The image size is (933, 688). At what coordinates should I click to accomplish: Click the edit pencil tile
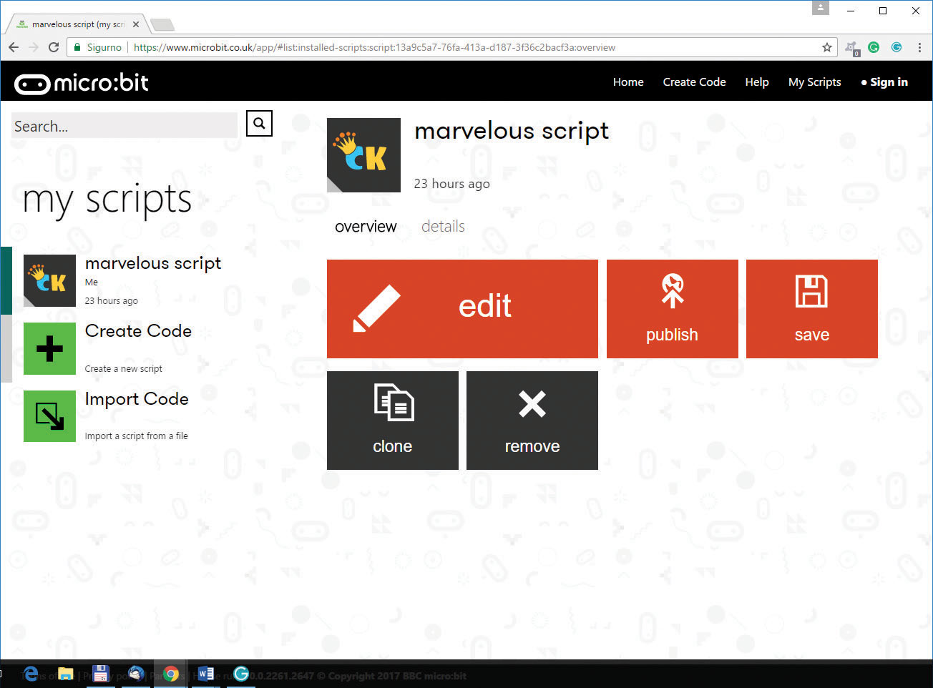click(x=461, y=308)
